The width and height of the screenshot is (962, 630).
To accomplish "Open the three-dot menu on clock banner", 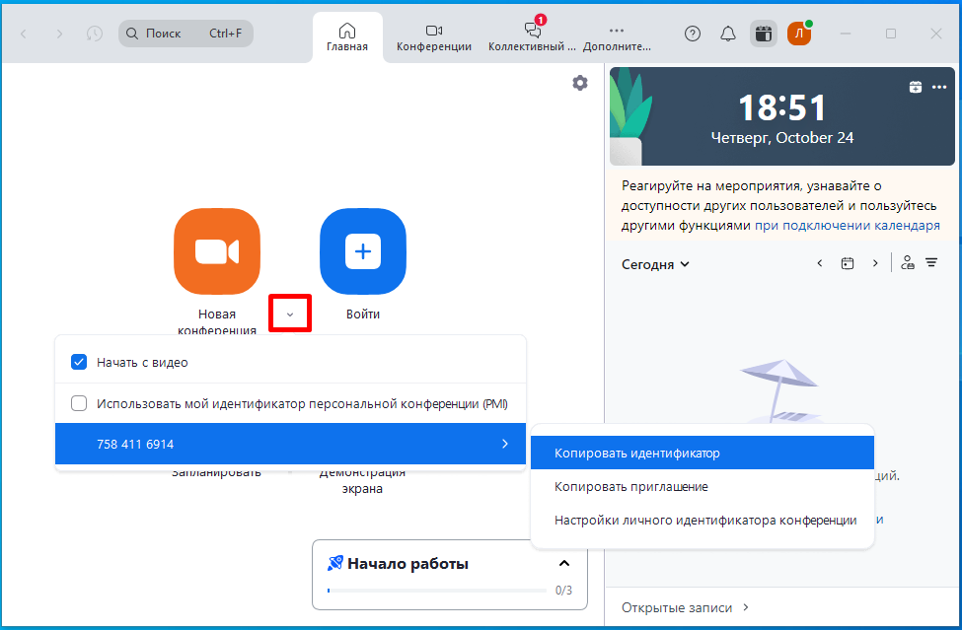I will [x=939, y=87].
